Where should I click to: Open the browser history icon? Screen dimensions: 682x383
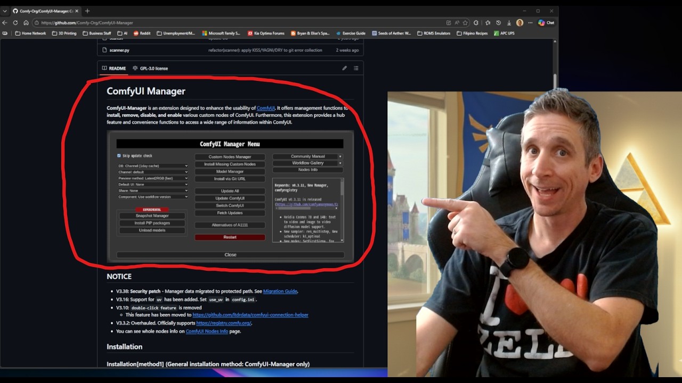point(498,23)
